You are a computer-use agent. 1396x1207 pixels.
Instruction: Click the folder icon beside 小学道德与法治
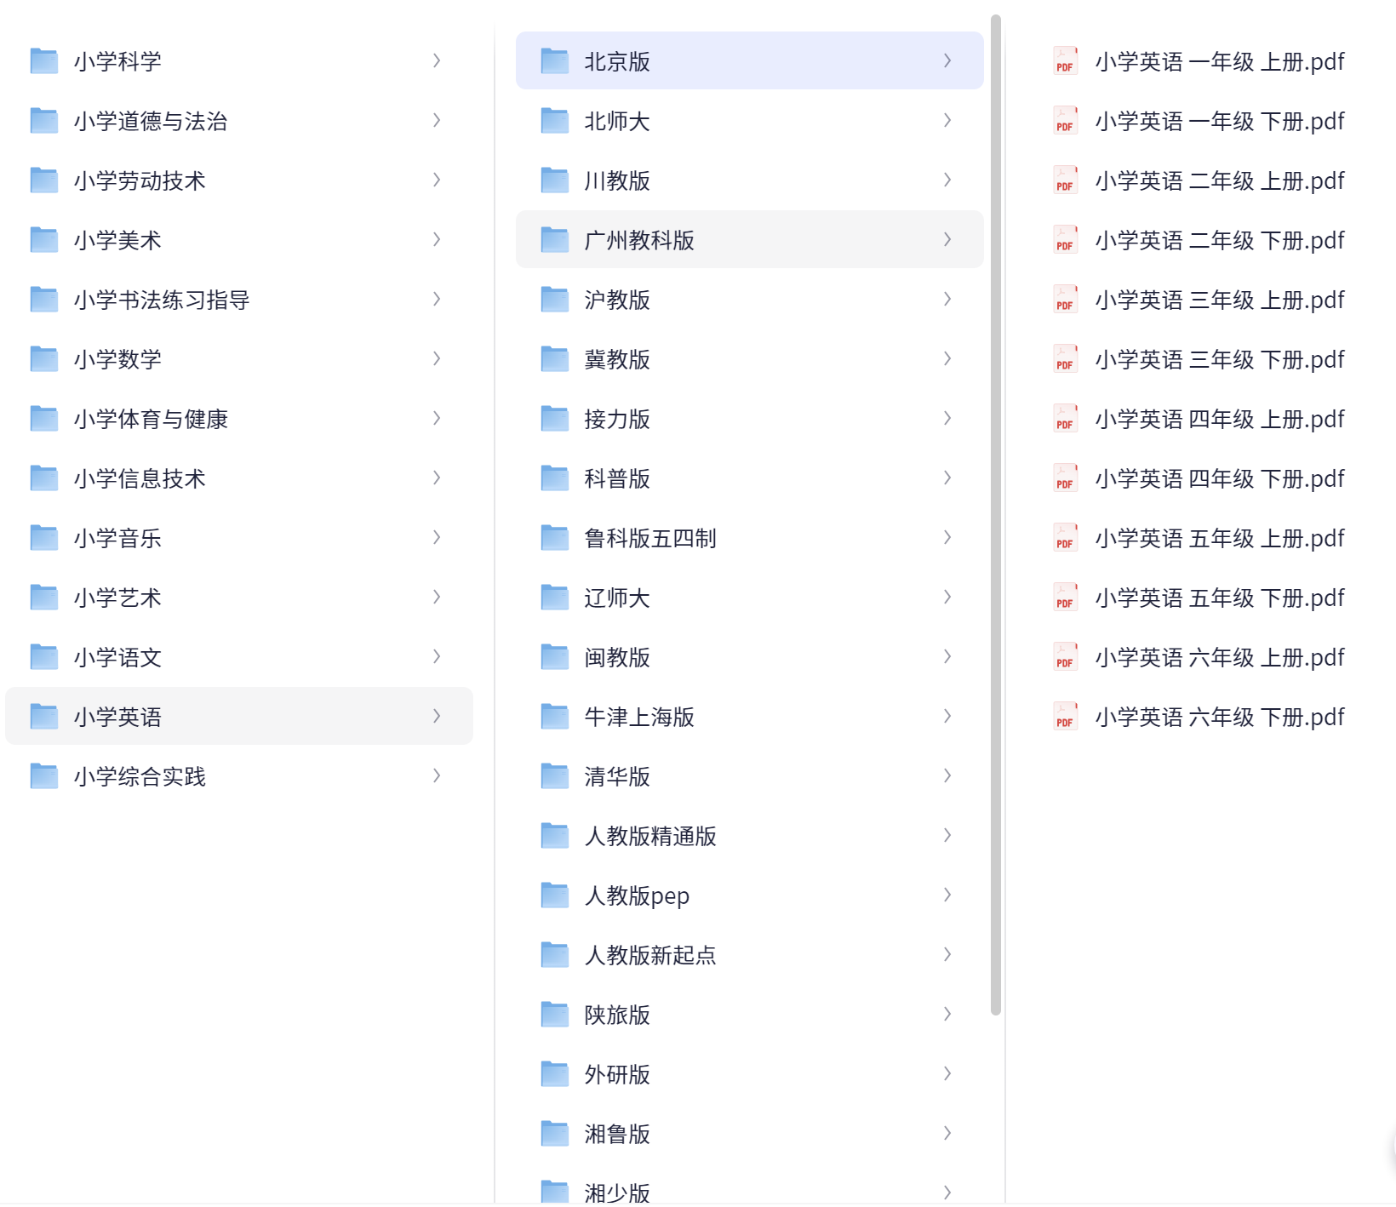[x=44, y=121]
